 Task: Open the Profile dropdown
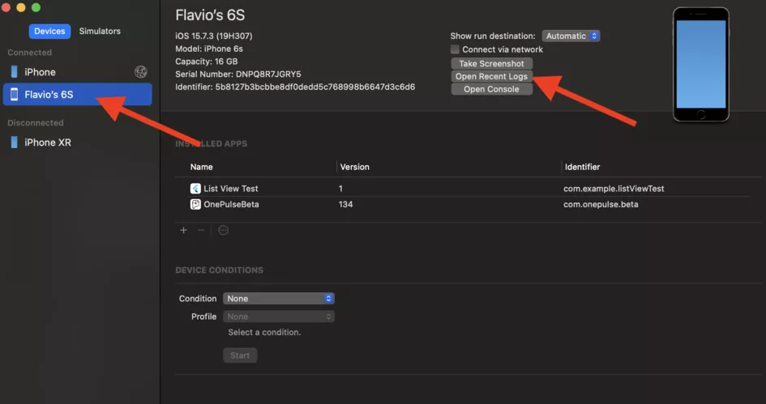click(279, 317)
